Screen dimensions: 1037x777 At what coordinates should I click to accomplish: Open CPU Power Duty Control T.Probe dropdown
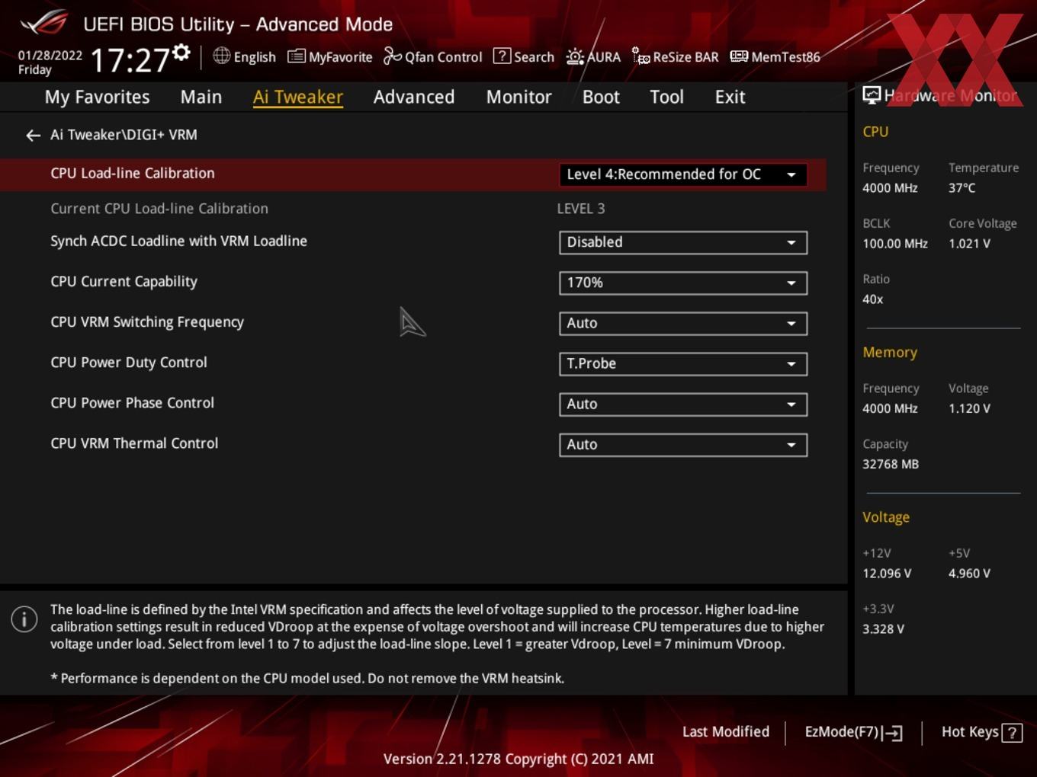pyautogui.click(x=683, y=363)
